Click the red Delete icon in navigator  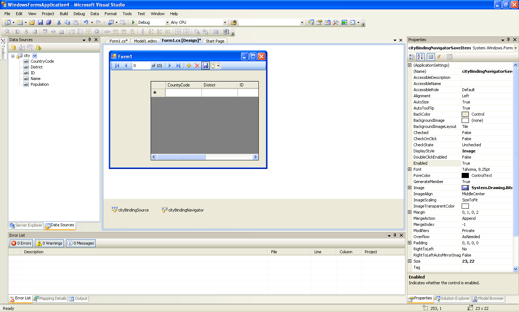pos(197,66)
